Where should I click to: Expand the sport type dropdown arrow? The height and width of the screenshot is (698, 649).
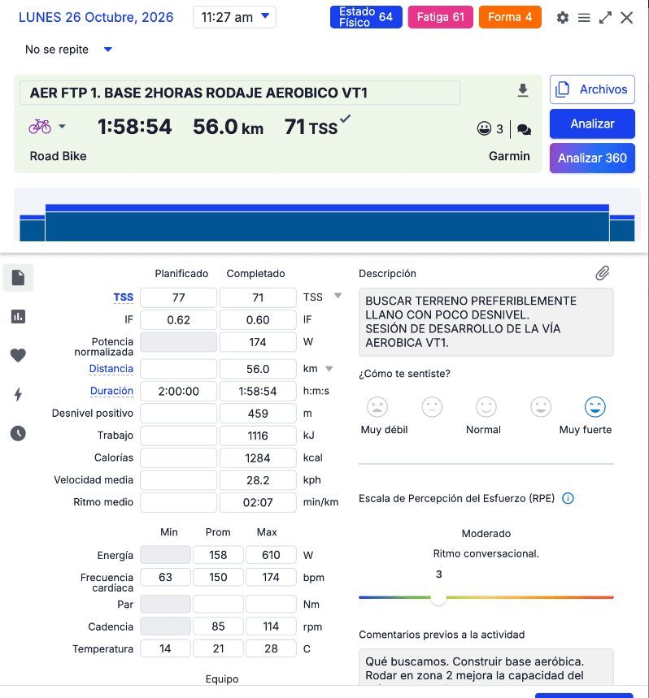[63, 127]
